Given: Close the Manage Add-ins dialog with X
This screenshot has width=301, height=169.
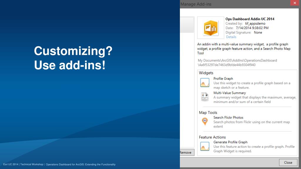Looking at the screenshot, I should coord(295,3).
